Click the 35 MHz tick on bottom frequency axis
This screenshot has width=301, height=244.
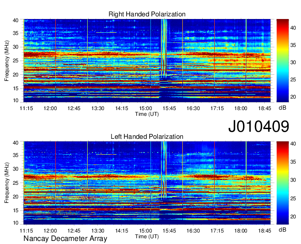click(x=16, y=155)
